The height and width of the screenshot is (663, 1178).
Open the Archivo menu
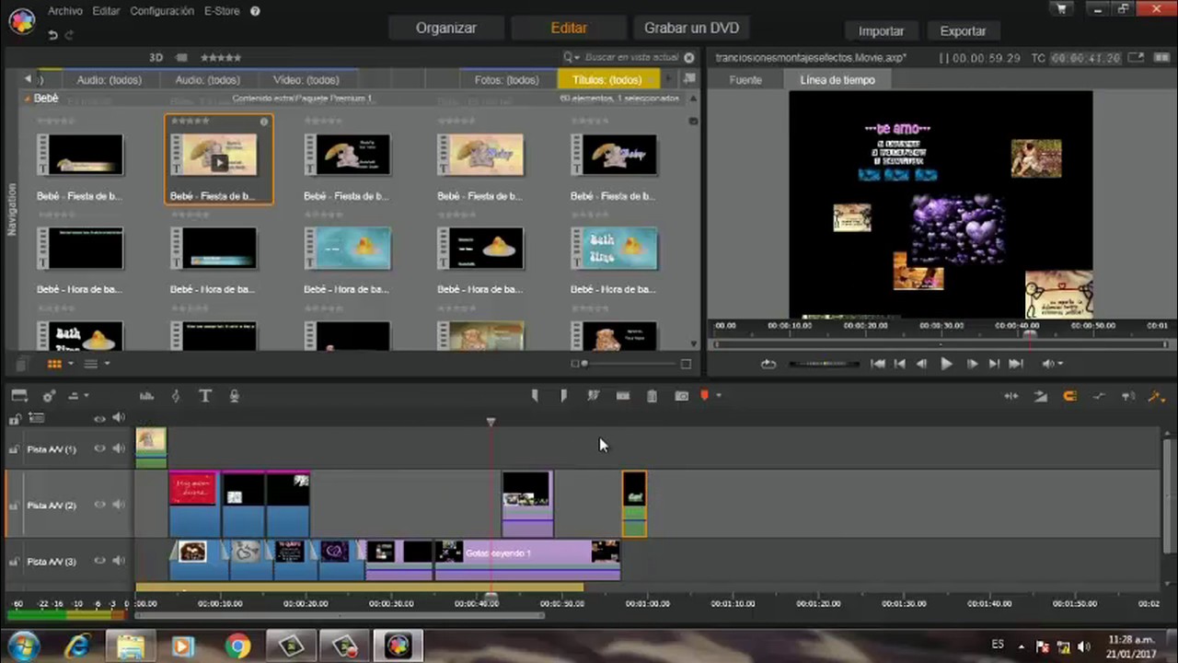click(x=65, y=11)
